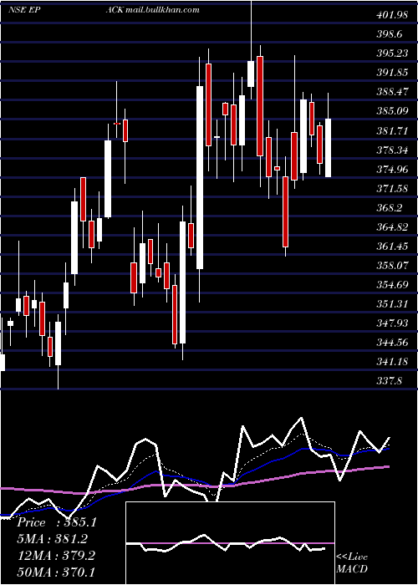The width and height of the screenshot is (418, 585).
Task: Click the 385.09 price axis label
Action: pos(390,111)
